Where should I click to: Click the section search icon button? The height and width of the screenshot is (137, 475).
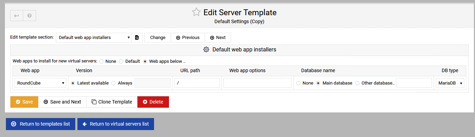[x=137, y=38]
